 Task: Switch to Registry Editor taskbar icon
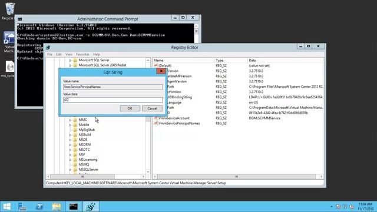click(91, 207)
